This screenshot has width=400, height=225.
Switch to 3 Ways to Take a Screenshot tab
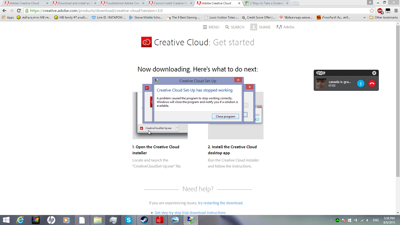pyautogui.click(x=266, y=3)
